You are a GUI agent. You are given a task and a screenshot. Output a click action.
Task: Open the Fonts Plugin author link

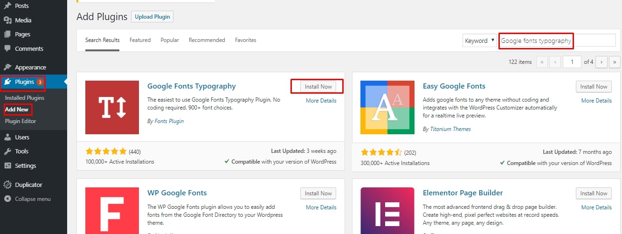pos(169,121)
